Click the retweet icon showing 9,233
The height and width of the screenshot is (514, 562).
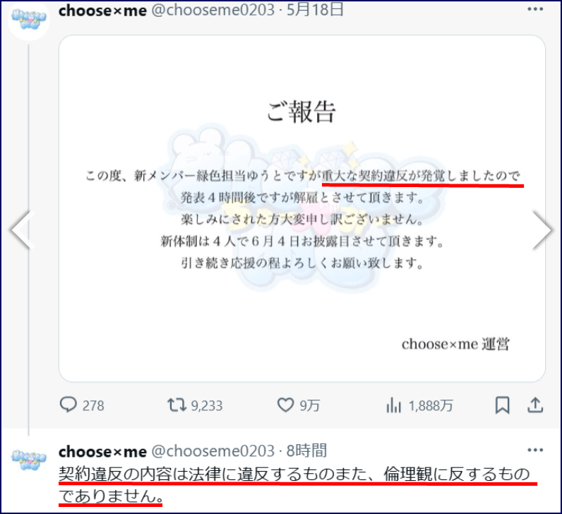click(177, 405)
